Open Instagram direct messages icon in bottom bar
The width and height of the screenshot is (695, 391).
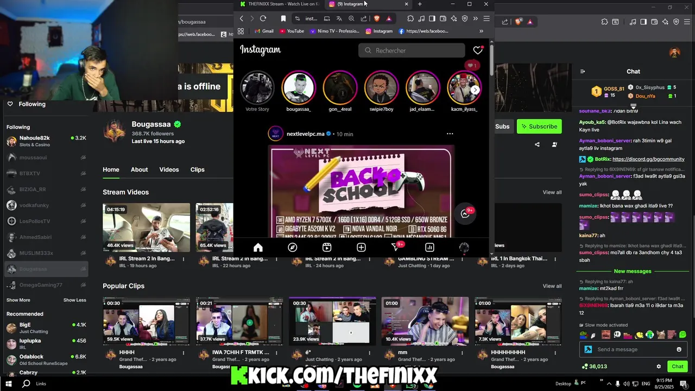pyautogui.click(x=396, y=248)
